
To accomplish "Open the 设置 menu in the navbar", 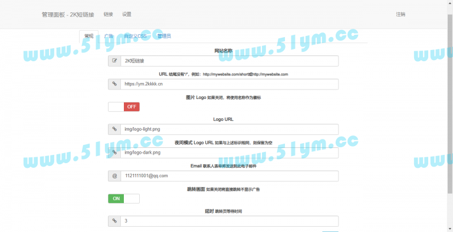I will 127,14.
